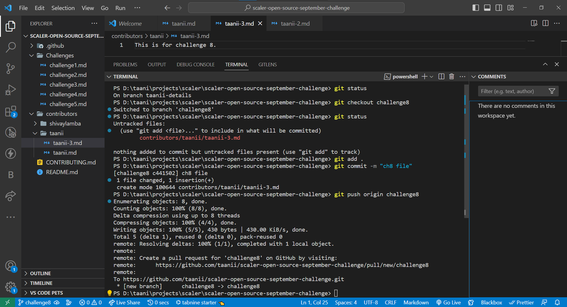Show additional activity bar views ellipsis

pyautogui.click(x=10, y=217)
